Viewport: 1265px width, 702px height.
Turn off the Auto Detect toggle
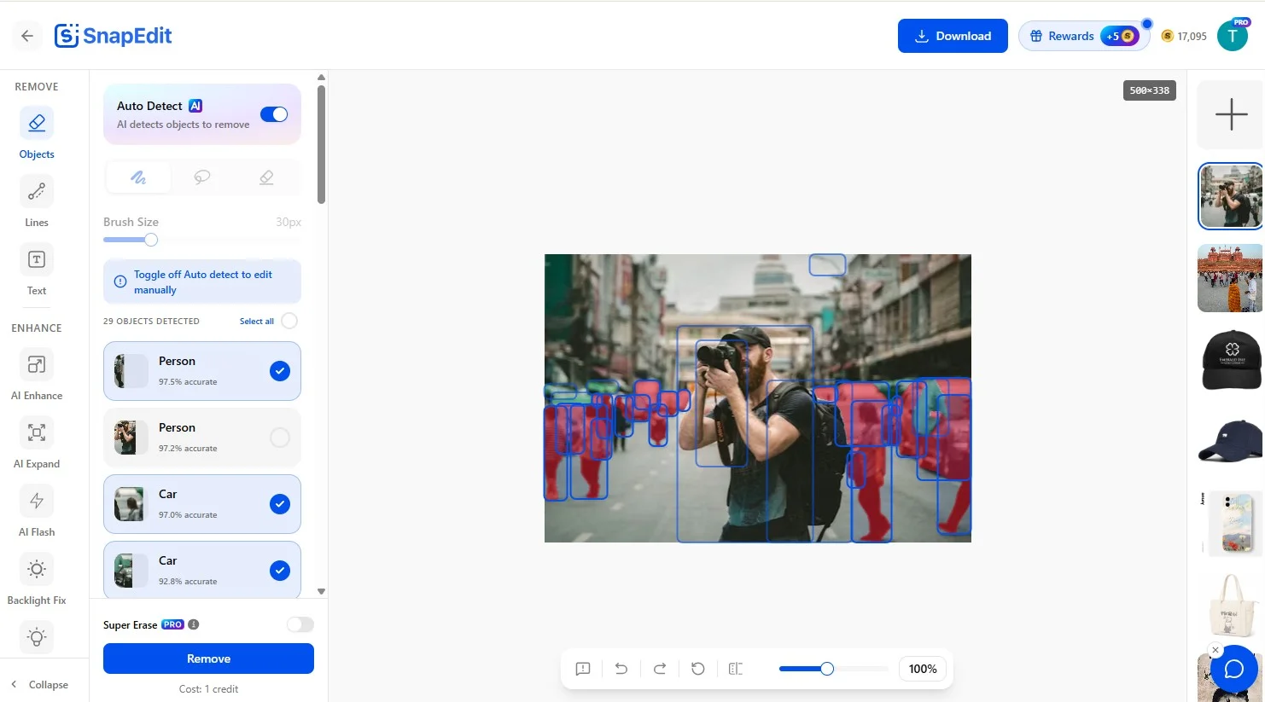[x=274, y=114]
